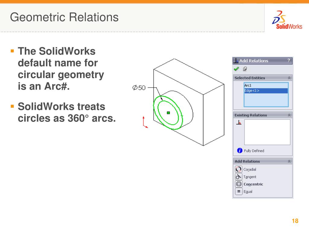Apply the Concentric relation label
309x231 pixels.
click(x=253, y=184)
